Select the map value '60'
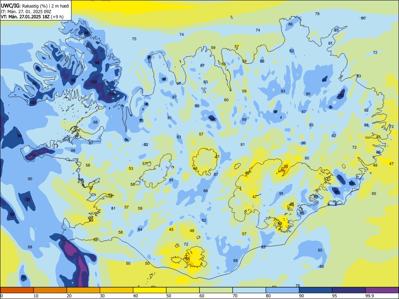This screenshot has height=299, width=399. pyautogui.click(x=226, y=100)
